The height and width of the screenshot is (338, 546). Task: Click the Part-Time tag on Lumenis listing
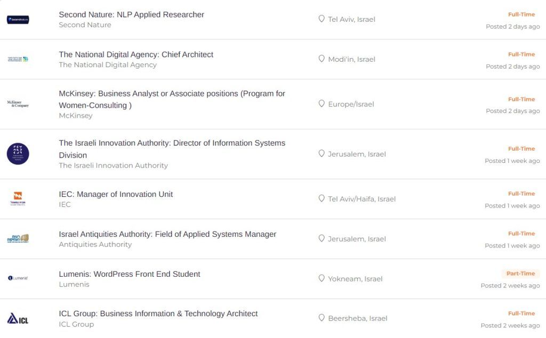tap(520, 273)
